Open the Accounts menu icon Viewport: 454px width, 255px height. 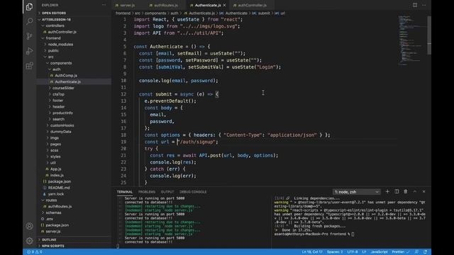pos(29,226)
